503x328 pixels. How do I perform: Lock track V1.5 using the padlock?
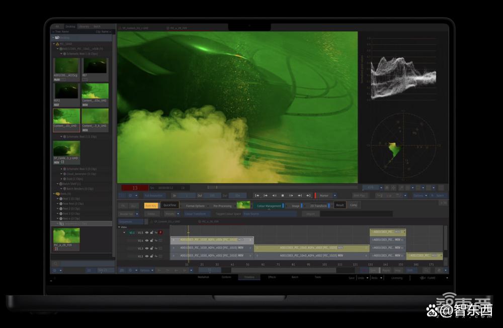point(151,233)
